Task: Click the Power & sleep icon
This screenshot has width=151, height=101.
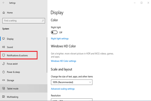Action: [4, 72]
